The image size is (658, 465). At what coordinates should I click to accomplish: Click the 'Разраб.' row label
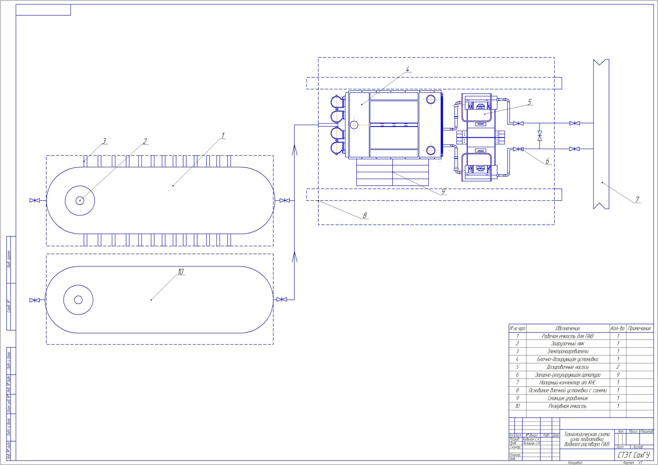514,440
